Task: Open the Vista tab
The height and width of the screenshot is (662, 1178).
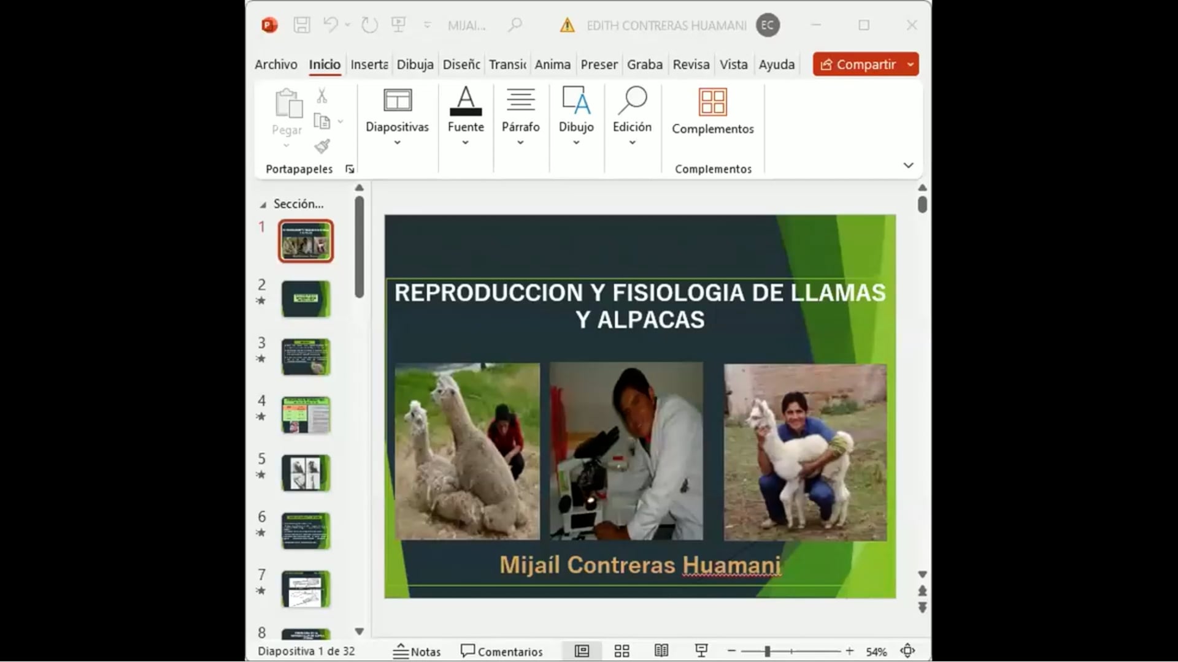Action: [x=733, y=64]
